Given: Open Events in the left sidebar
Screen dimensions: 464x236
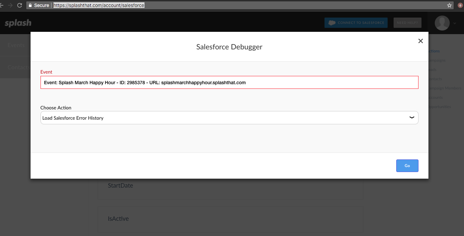Looking at the screenshot, I should 15,45.
